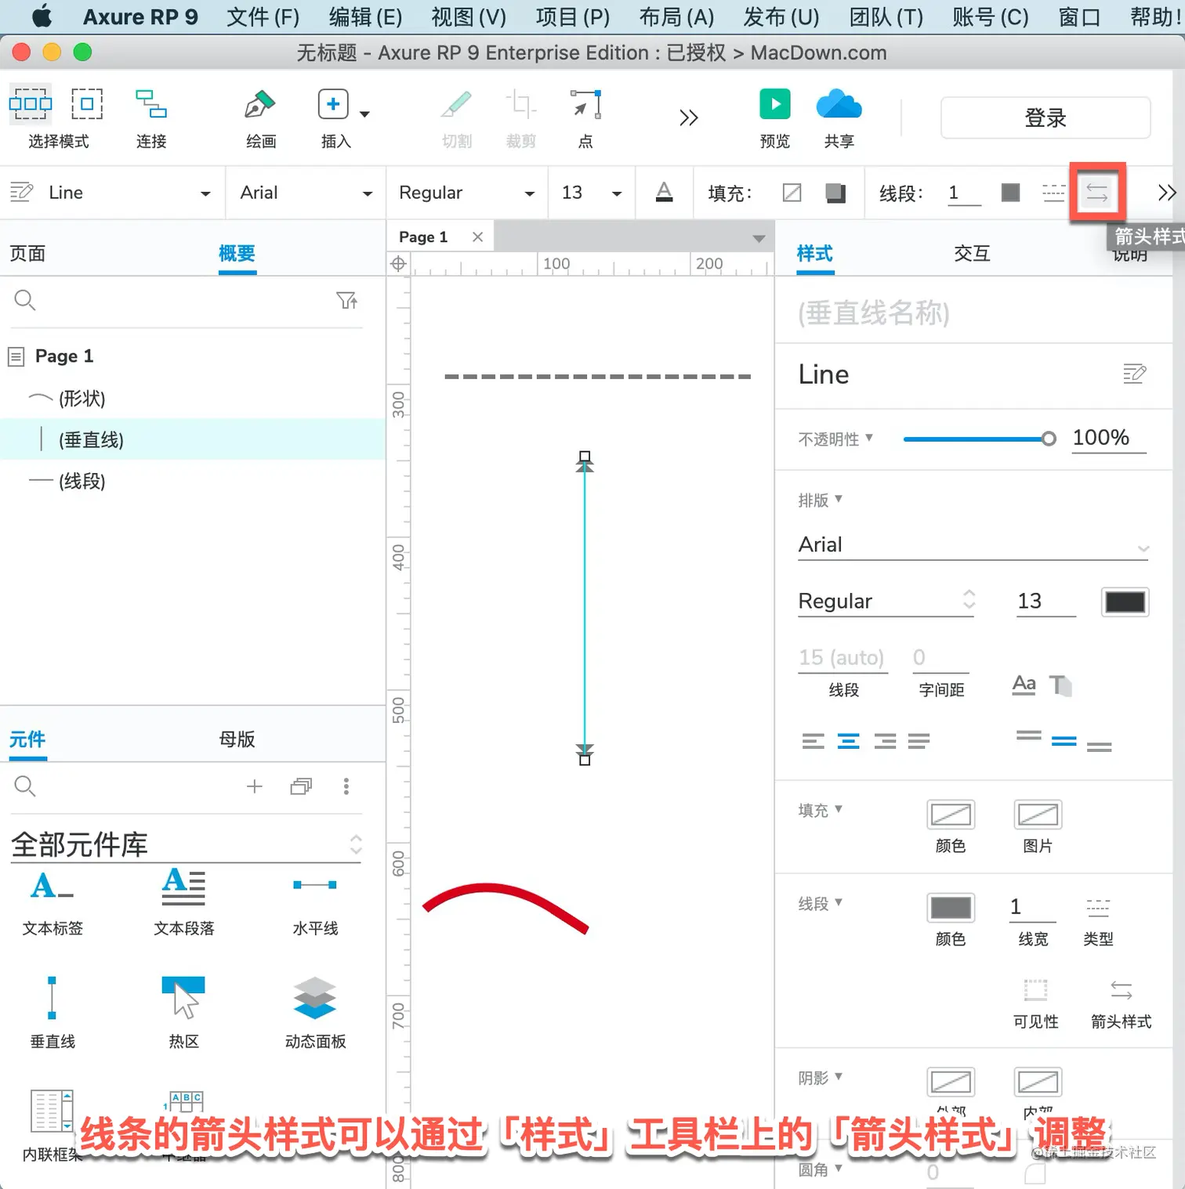Pick the Dynamic Panel widget
The height and width of the screenshot is (1189, 1185).
point(315,1012)
